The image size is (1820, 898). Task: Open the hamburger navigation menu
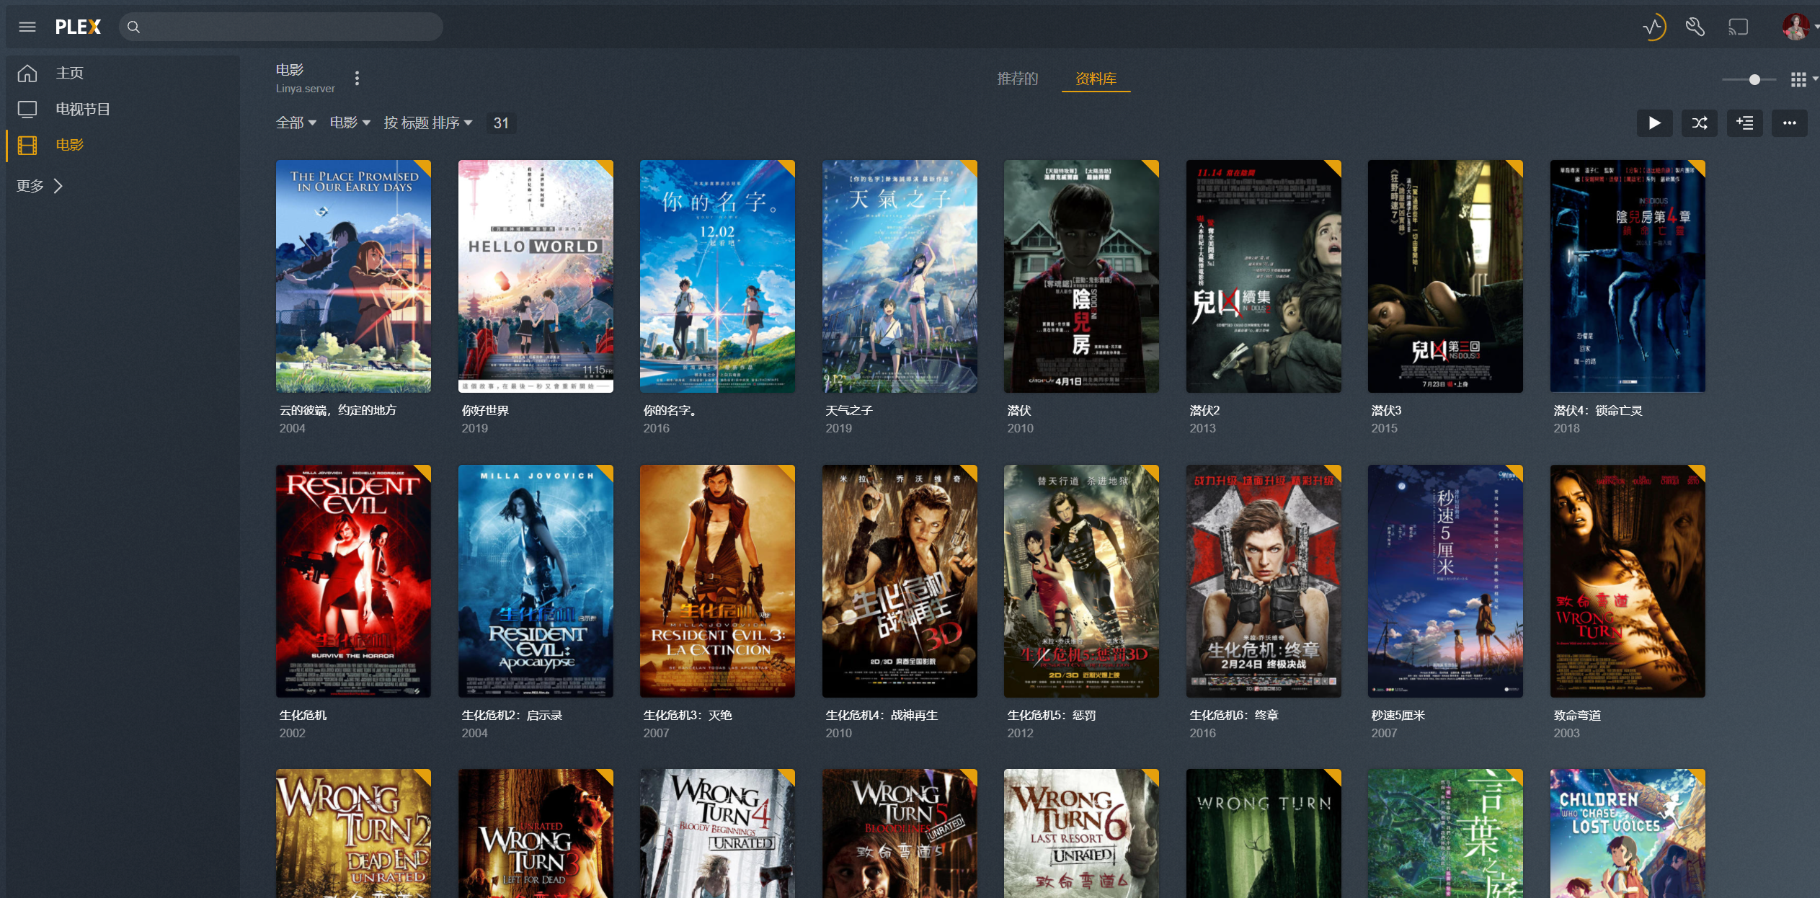pyautogui.click(x=27, y=27)
